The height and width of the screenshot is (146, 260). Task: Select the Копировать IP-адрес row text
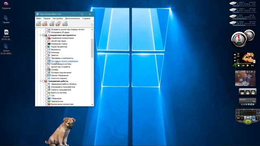pyautogui.click(x=60, y=32)
